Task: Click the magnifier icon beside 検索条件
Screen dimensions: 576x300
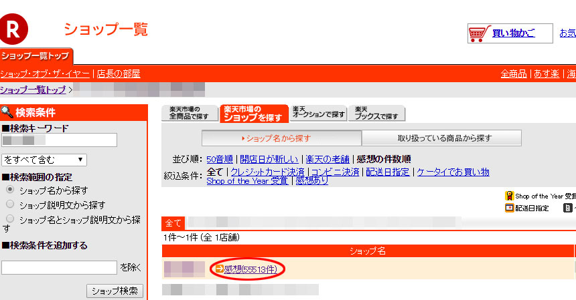Action: pos(7,112)
